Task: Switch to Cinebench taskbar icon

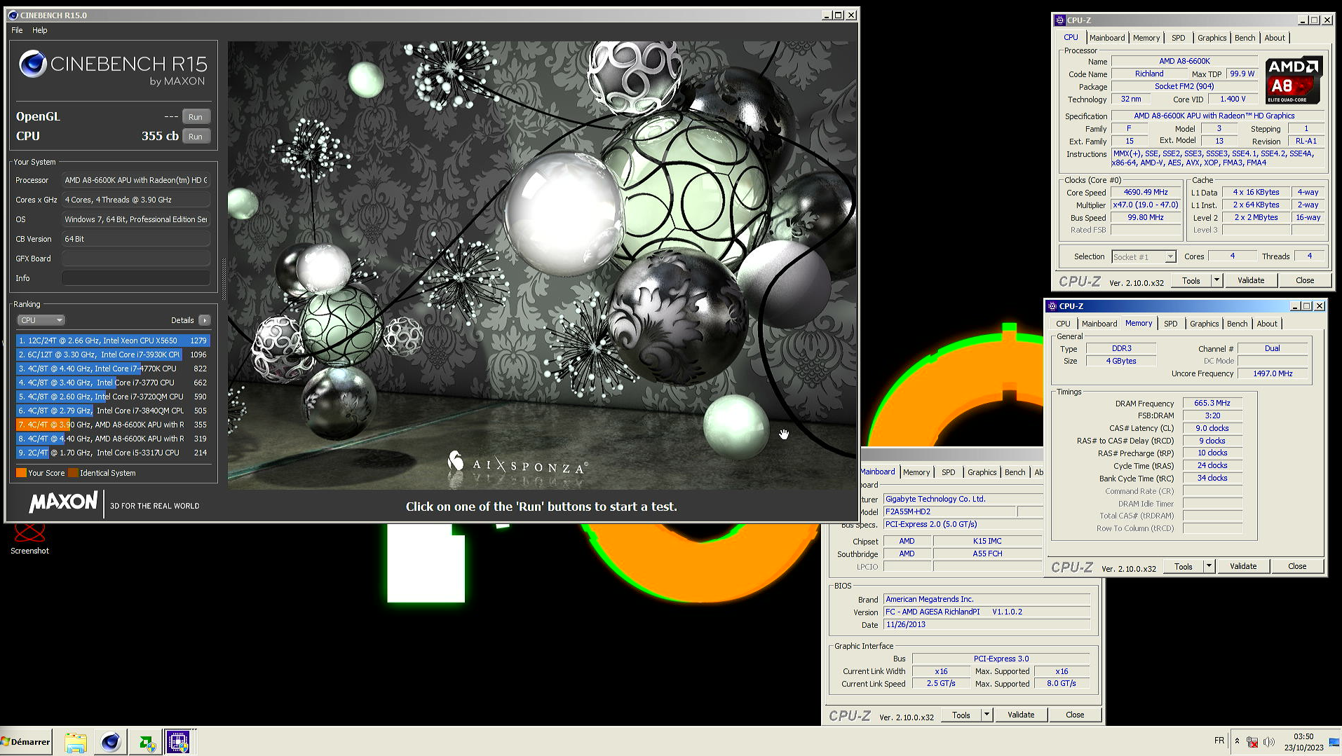Action: click(110, 742)
